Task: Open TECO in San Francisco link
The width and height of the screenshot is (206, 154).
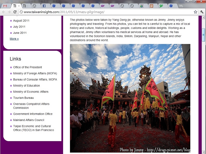Action: [33, 128]
